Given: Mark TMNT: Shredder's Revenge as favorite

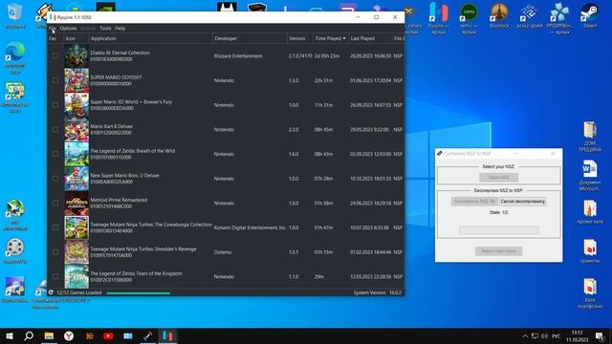Looking at the screenshot, I should tap(55, 252).
